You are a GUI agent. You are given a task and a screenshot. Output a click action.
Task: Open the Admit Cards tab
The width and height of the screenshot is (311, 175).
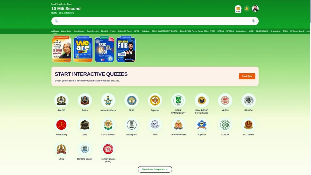click(x=79, y=31)
